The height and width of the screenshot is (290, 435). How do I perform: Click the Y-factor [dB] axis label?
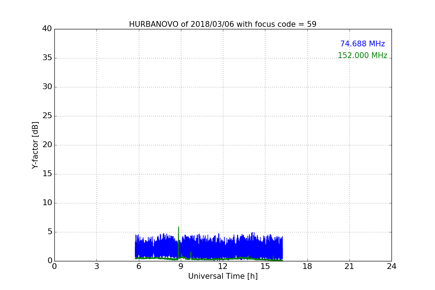pyautogui.click(x=35, y=145)
